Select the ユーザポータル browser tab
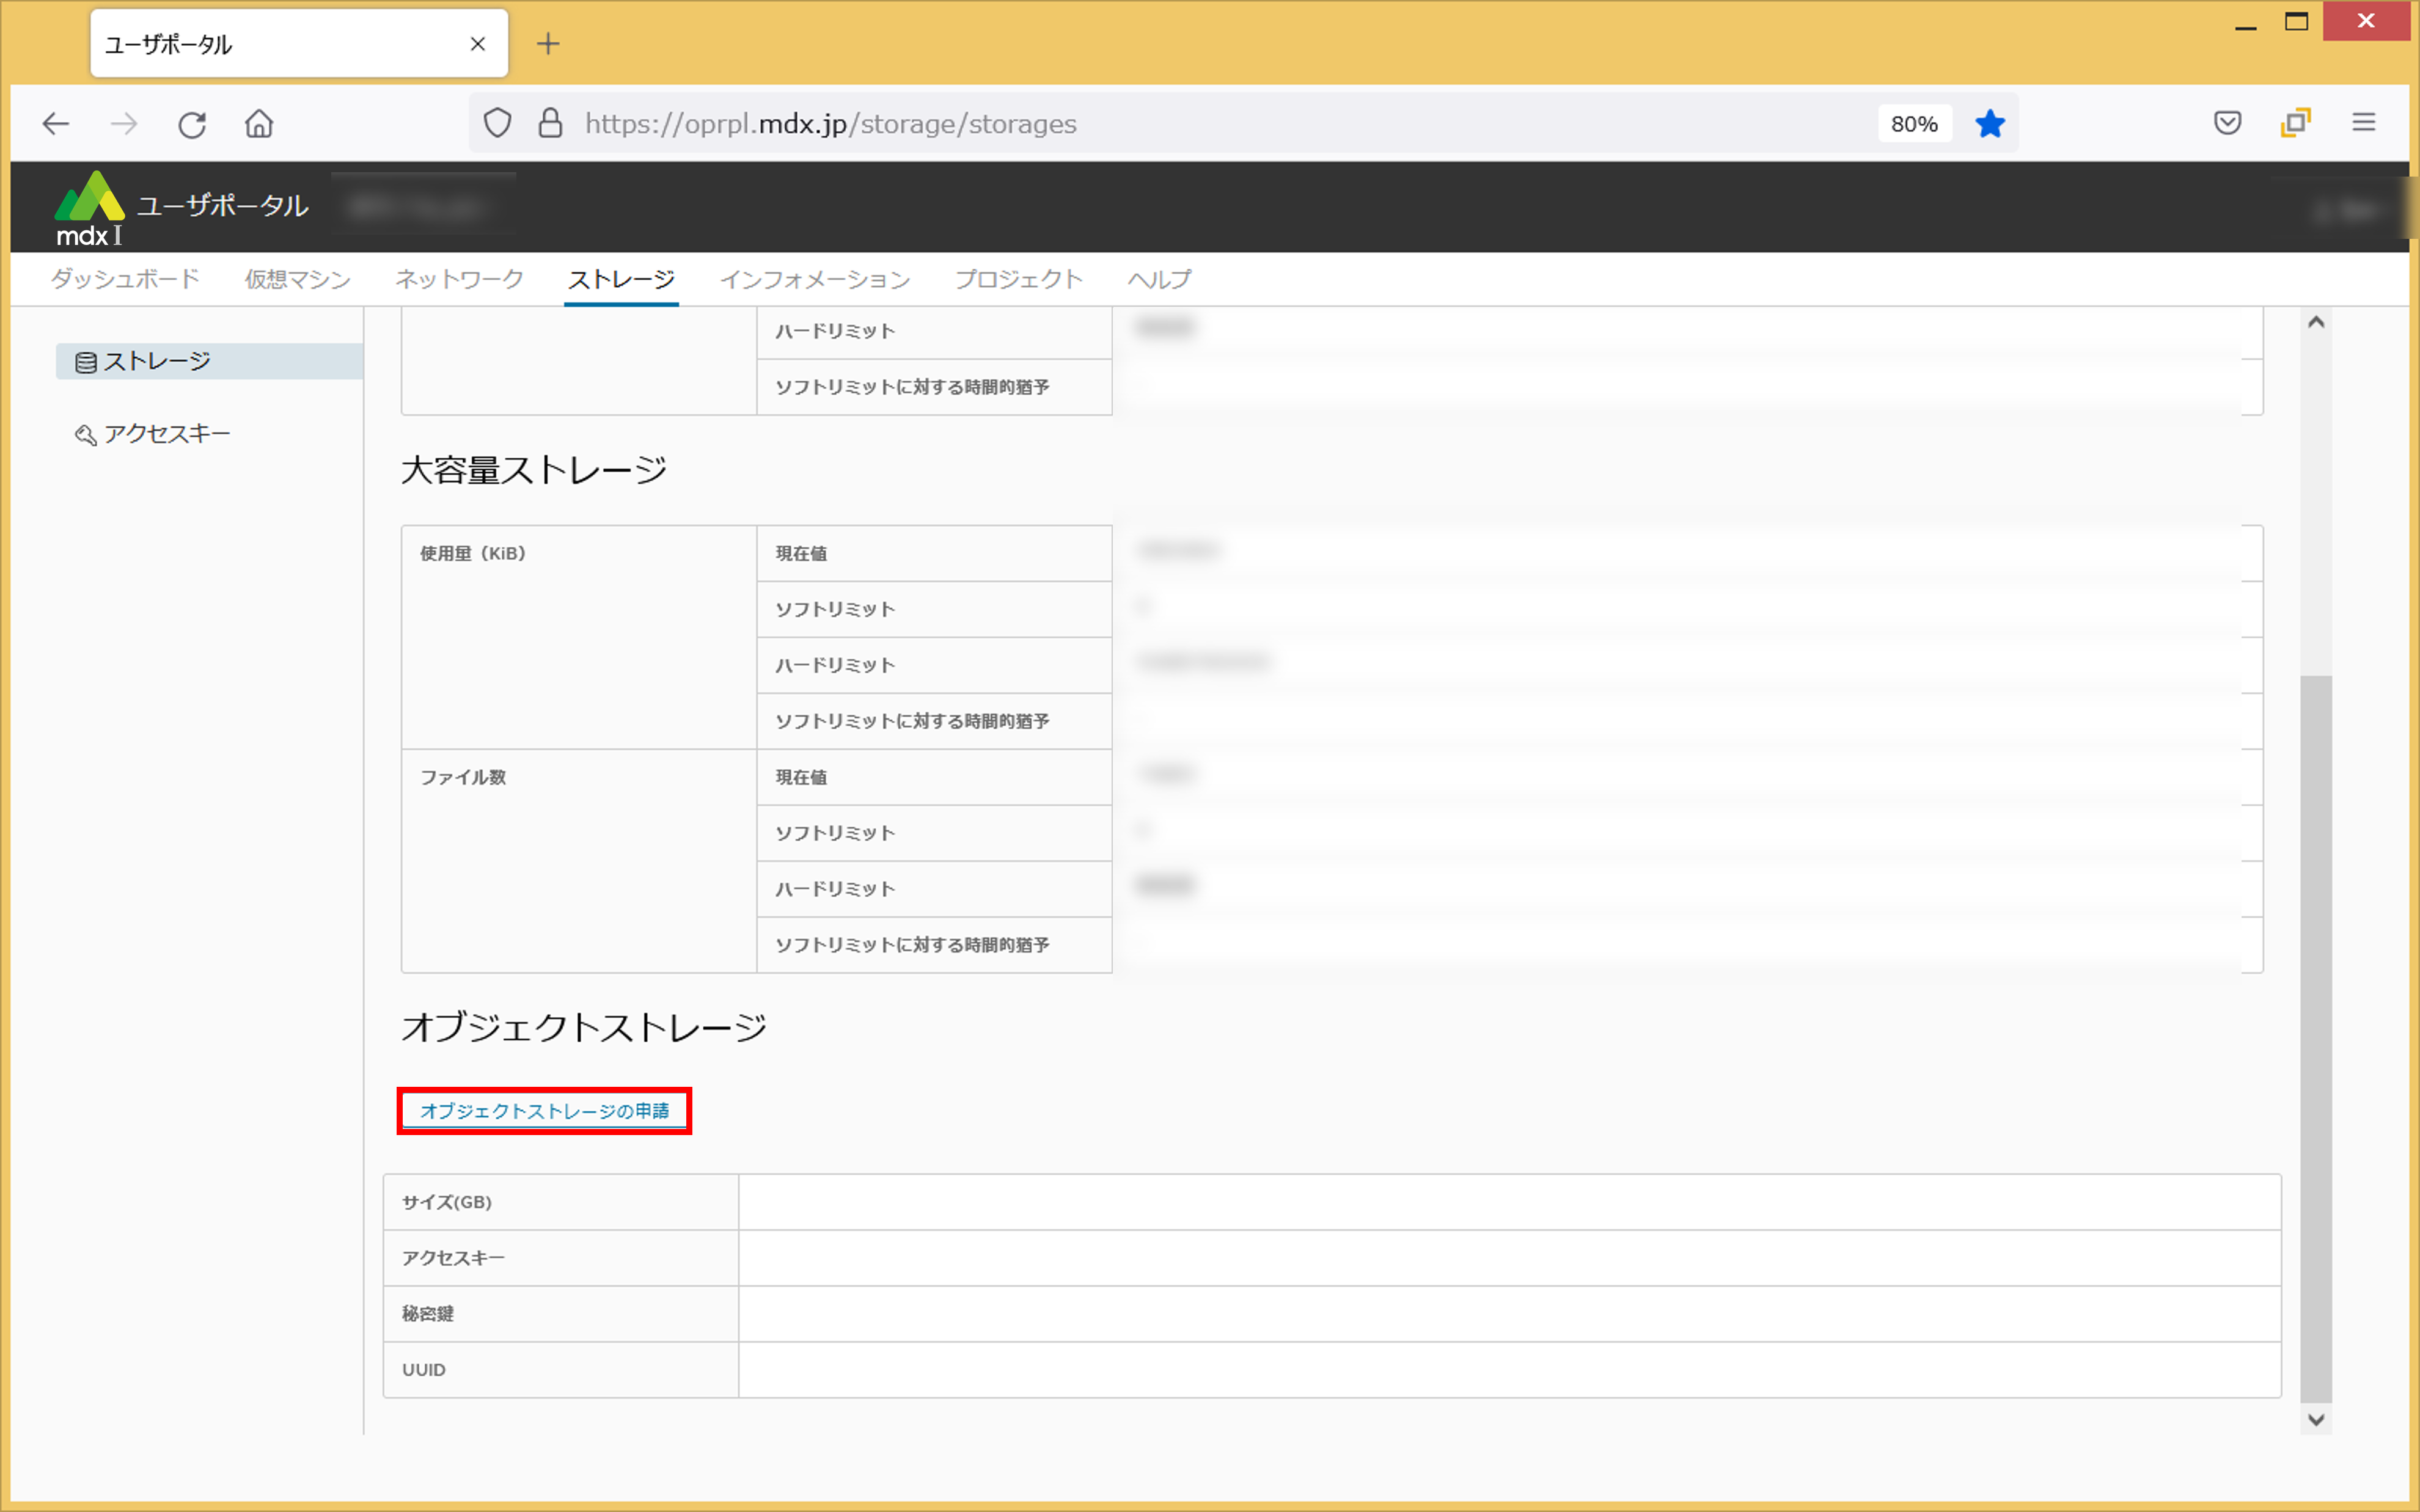This screenshot has height=1512, width=2420. 299,44
